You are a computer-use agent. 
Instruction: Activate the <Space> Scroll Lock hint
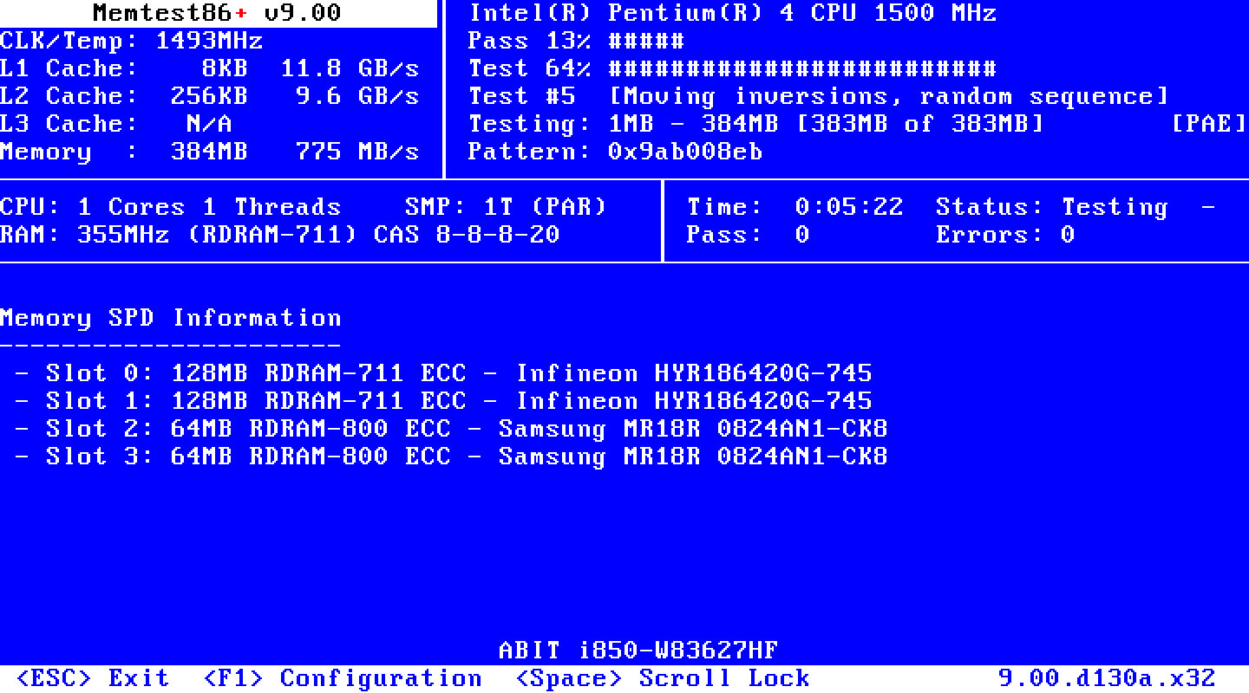click(x=663, y=678)
